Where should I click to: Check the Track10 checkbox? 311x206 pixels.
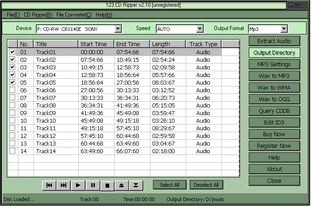[12, 120]
